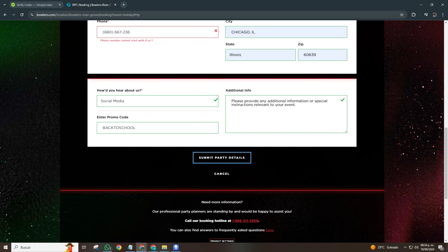Expand the tab search chevron

4,5
